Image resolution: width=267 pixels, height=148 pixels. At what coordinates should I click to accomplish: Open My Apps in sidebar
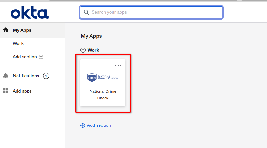(22, 30)
